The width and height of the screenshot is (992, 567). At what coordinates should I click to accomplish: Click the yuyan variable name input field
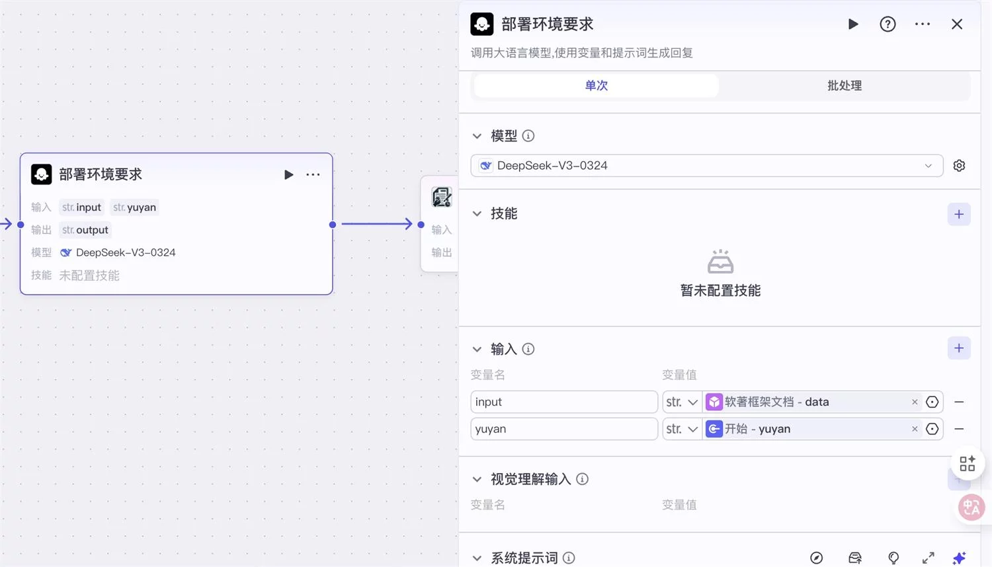point(563,428)
